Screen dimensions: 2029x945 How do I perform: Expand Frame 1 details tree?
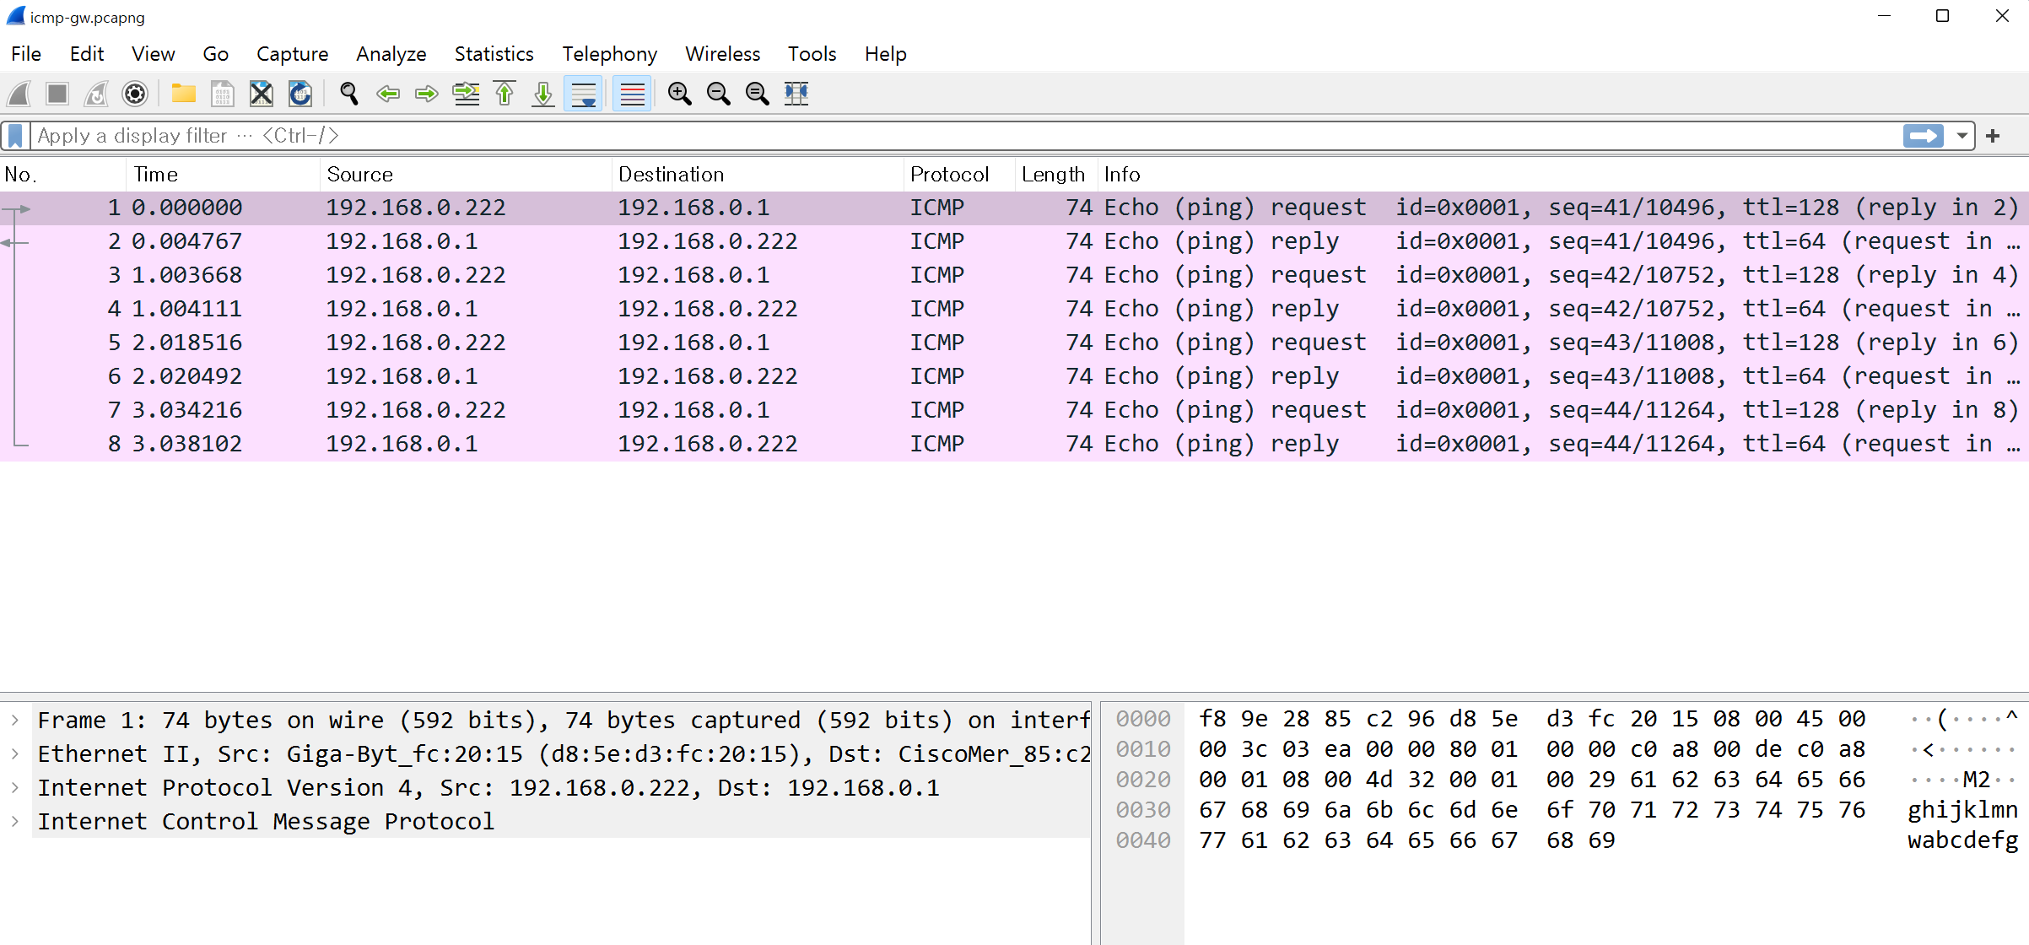pyautogui.click(x=15, y=721)
